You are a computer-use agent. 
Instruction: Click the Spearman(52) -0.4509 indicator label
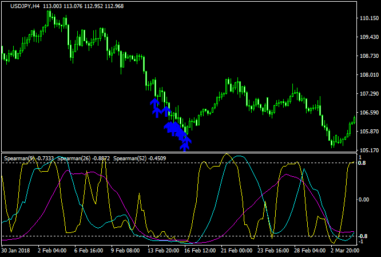coord(140,159)
